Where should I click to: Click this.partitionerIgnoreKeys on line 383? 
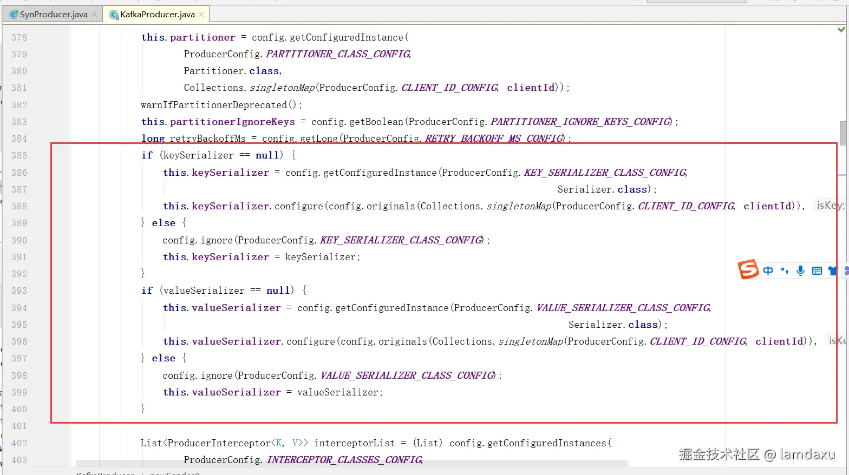(218, 122)
